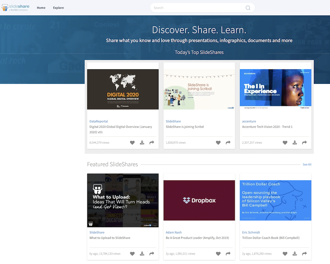This screenshot has height=264, width=330.
Task: Open 'Accenture Tech Vision 2020 - Trend 1' title
Action: [x=267, y=127]
